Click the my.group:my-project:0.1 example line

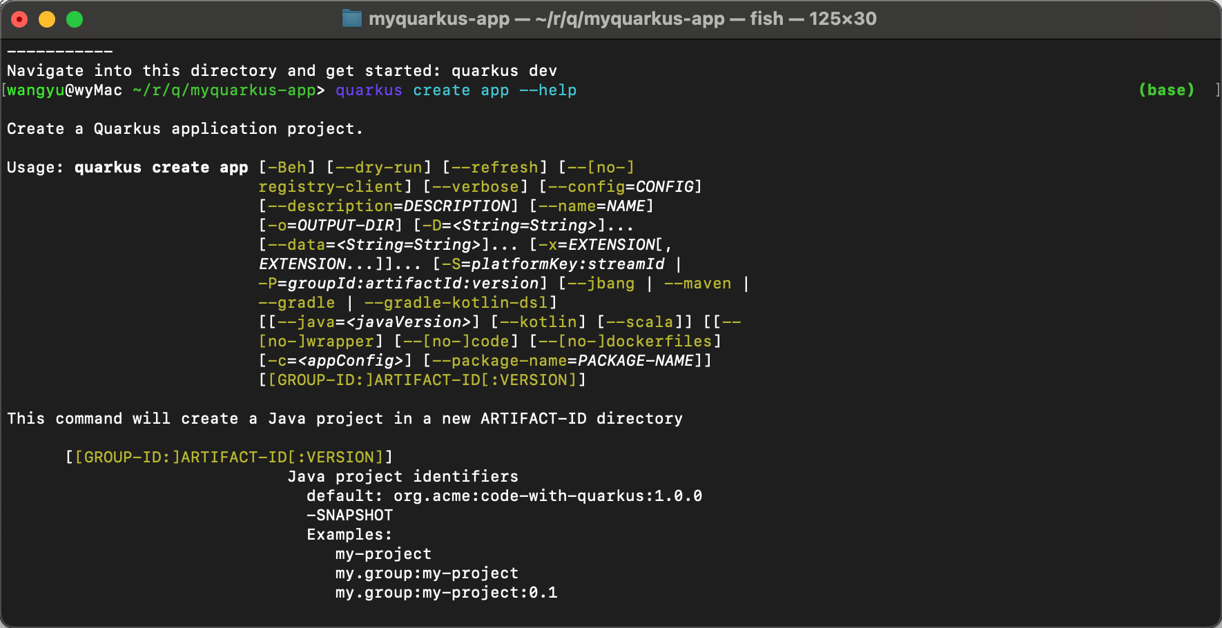point(446,593)
